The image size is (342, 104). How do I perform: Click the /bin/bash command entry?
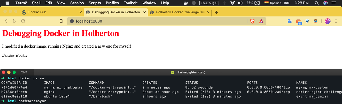pos(101,96)
